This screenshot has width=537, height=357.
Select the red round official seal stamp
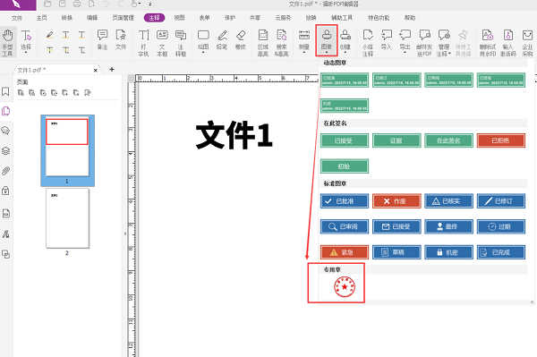pos(345,287)
